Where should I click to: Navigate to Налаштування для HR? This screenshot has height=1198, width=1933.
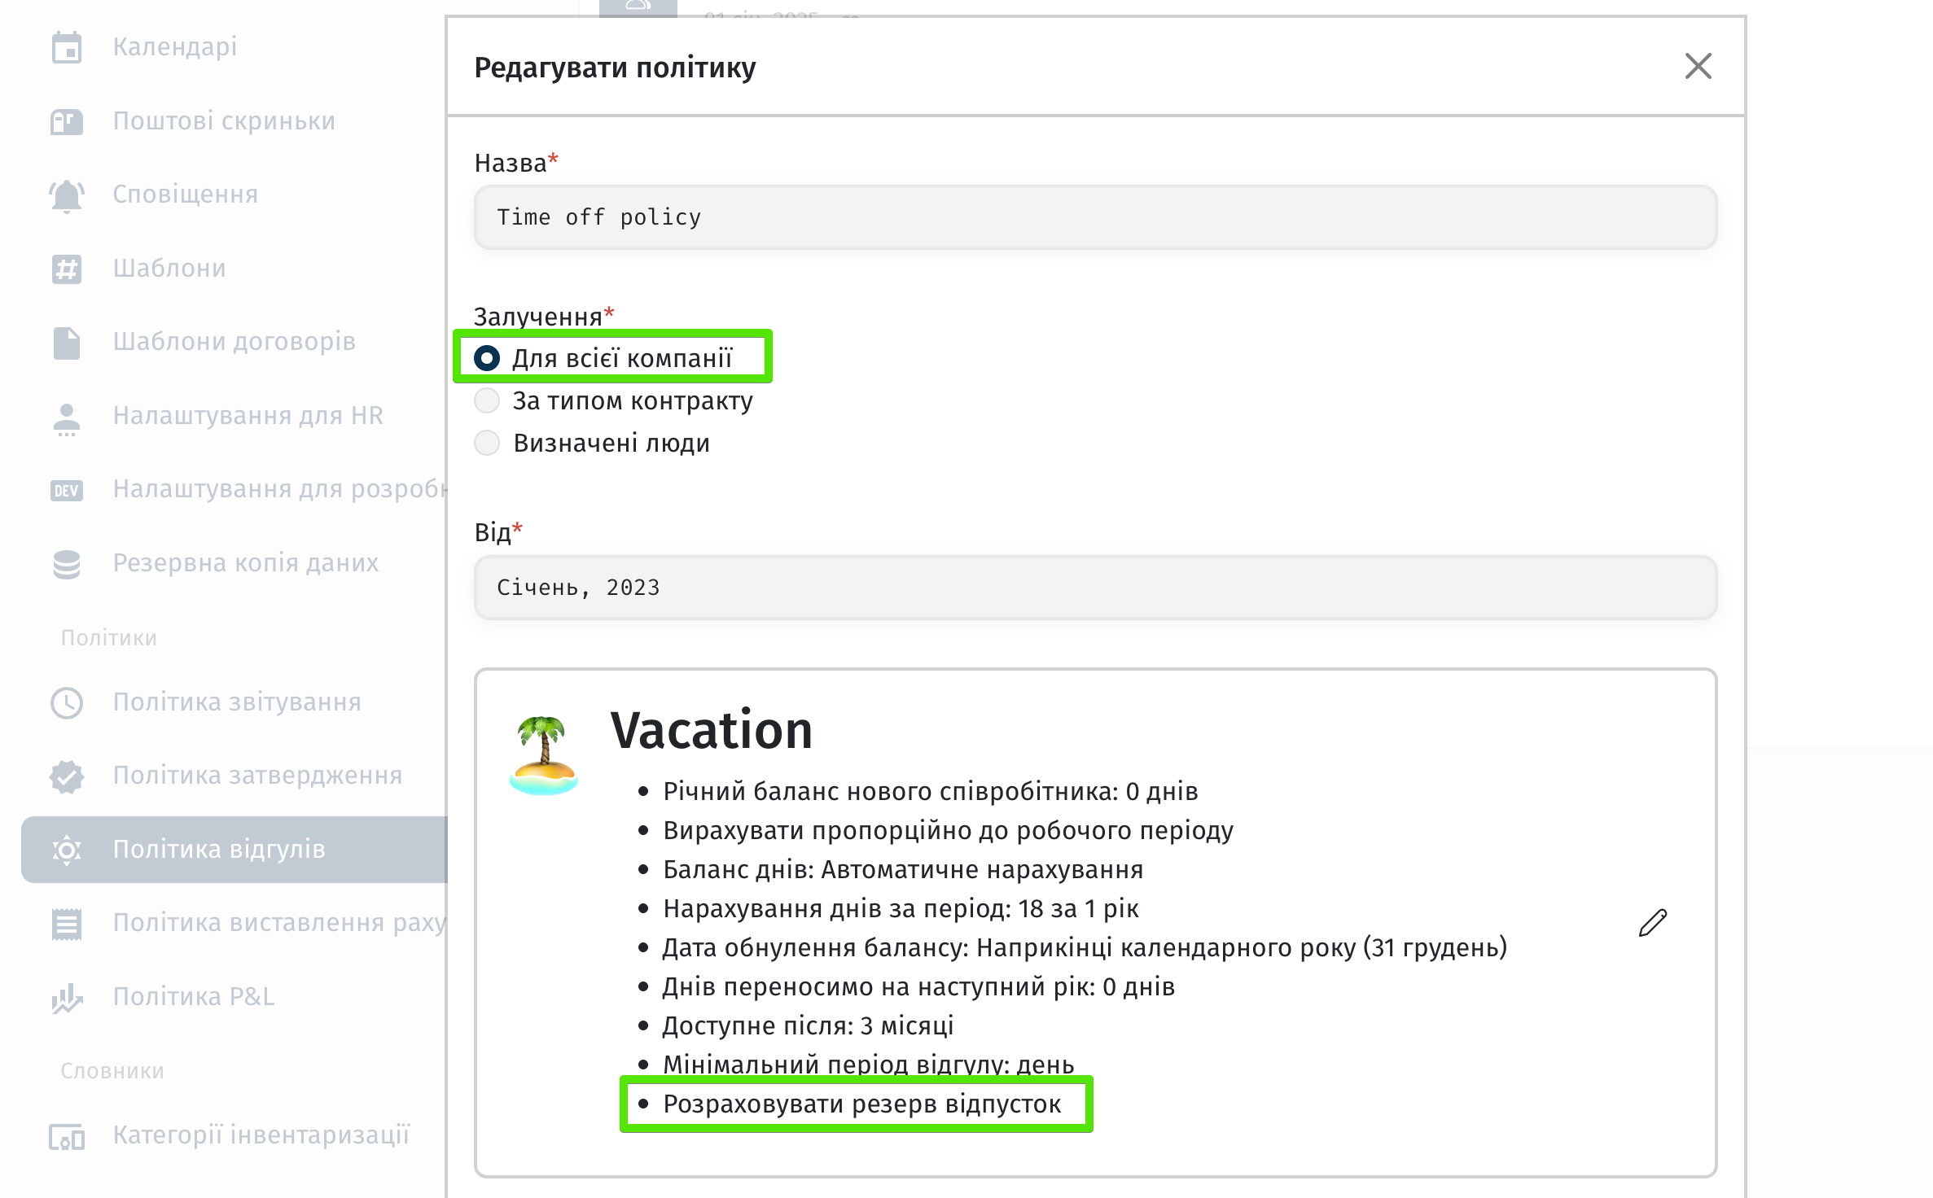(248, 416)
